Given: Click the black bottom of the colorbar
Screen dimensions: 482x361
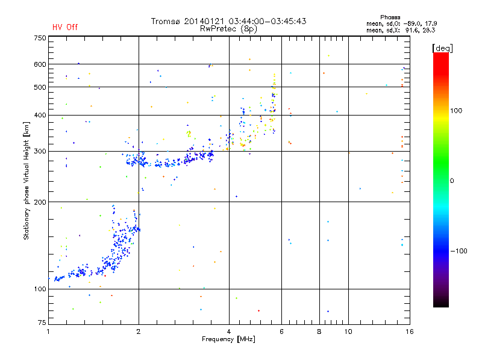Looking at the screenshot, I should click(x=441, y=303).
